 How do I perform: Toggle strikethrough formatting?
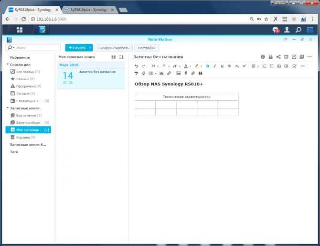[x=229, y=66]
